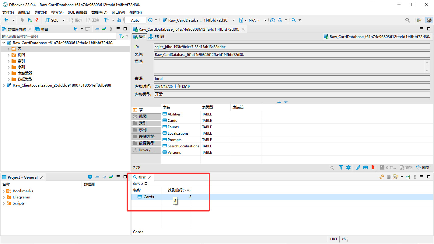Close the 搜索 results tab
This screenshot has width=434, height=244.
[150, 177]
